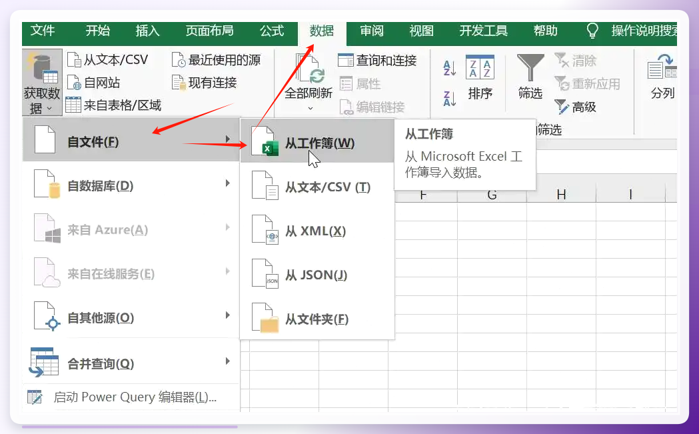Screen dimensions: 699x434
Task: Choose 从 JSON(J) in the submenu
Action: point(317,274)
